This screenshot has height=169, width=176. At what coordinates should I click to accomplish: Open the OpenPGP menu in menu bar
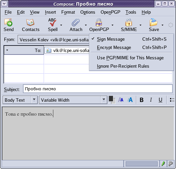point(110,12)
